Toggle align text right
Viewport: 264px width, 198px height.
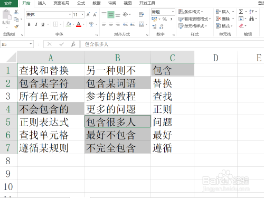[x=118, y=24]
